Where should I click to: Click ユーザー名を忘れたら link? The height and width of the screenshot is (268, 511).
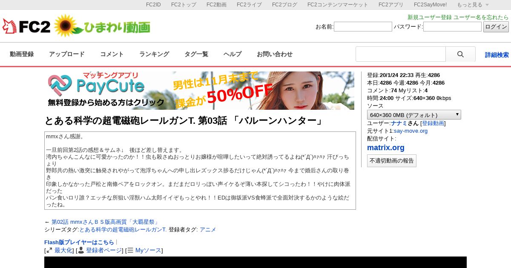pos(481,17)
